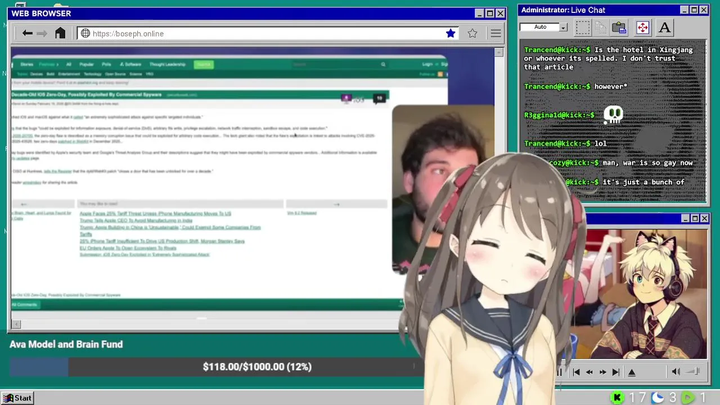The image size is (720, 405).
Task: Click the filled blue bookmark star
Action: pyautogui.click(x=451, y=34)
